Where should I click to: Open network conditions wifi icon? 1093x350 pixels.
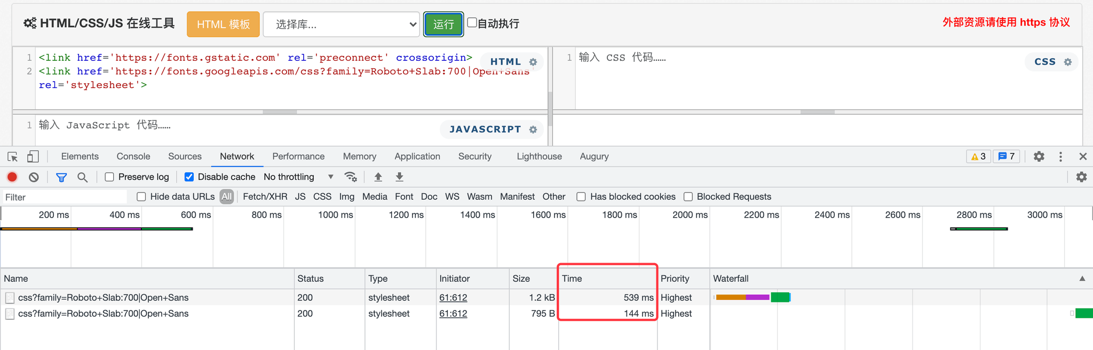pos(351,177)
